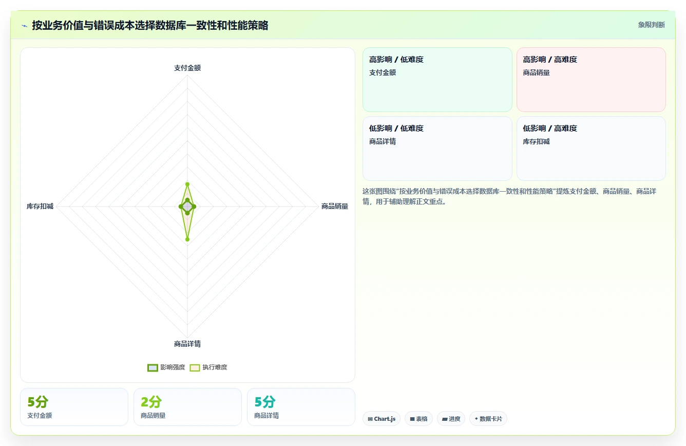Open the 高影响 / 高难度 quadrant card heading
Image resolution: width=686 pixels, height=446 pixels.
550,60
